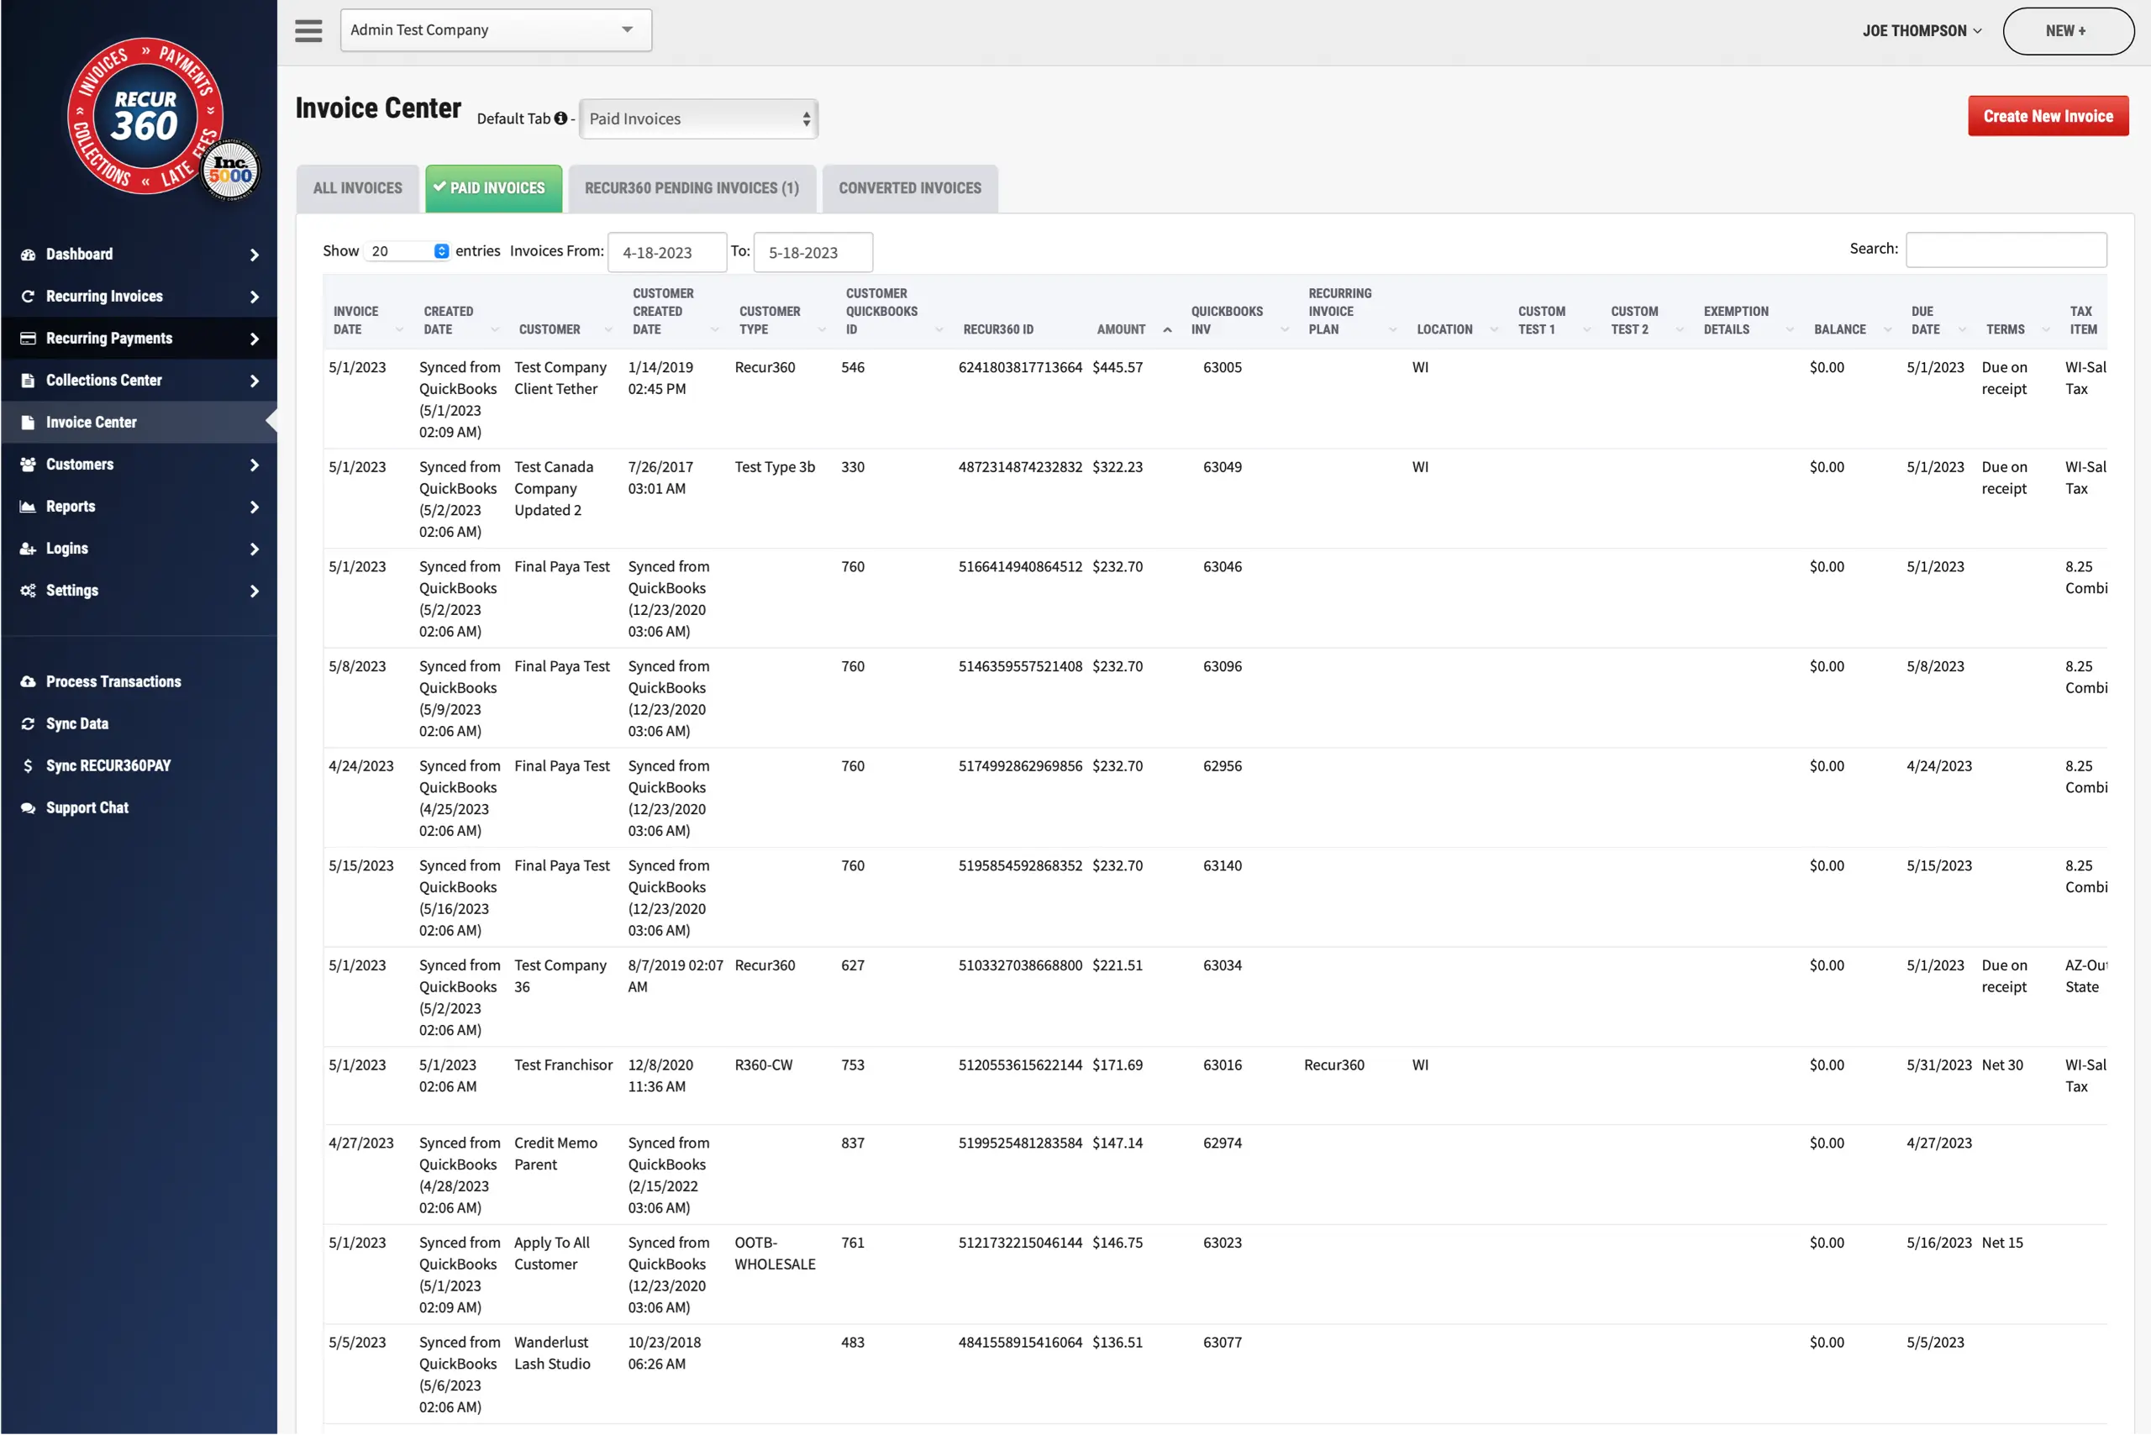Viewport: 2151px width, 1435px height.
Task: Click Process Transactions link
Action: [113, 682]
